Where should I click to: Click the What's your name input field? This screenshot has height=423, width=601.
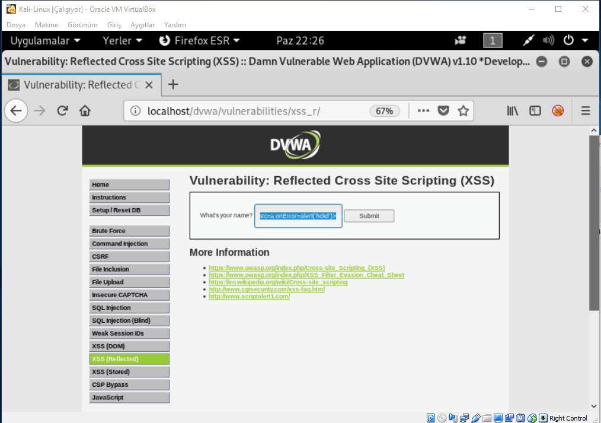pos(298,216)
